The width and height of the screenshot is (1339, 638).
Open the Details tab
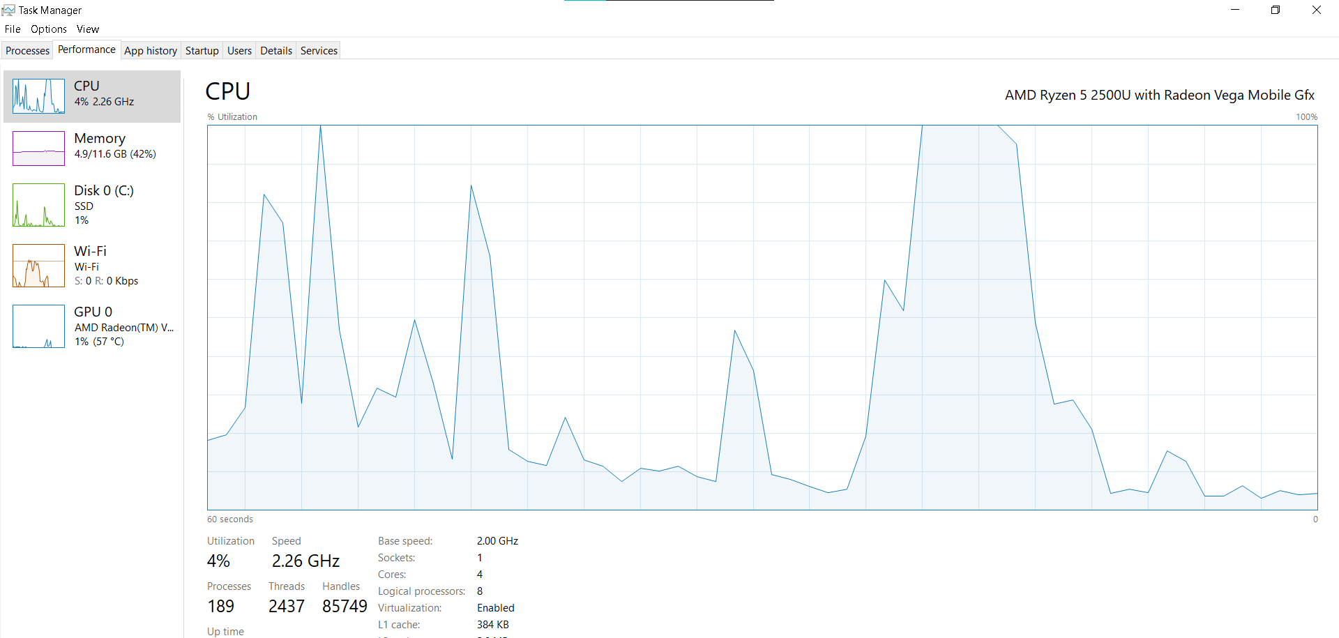[x=276, y=51]
